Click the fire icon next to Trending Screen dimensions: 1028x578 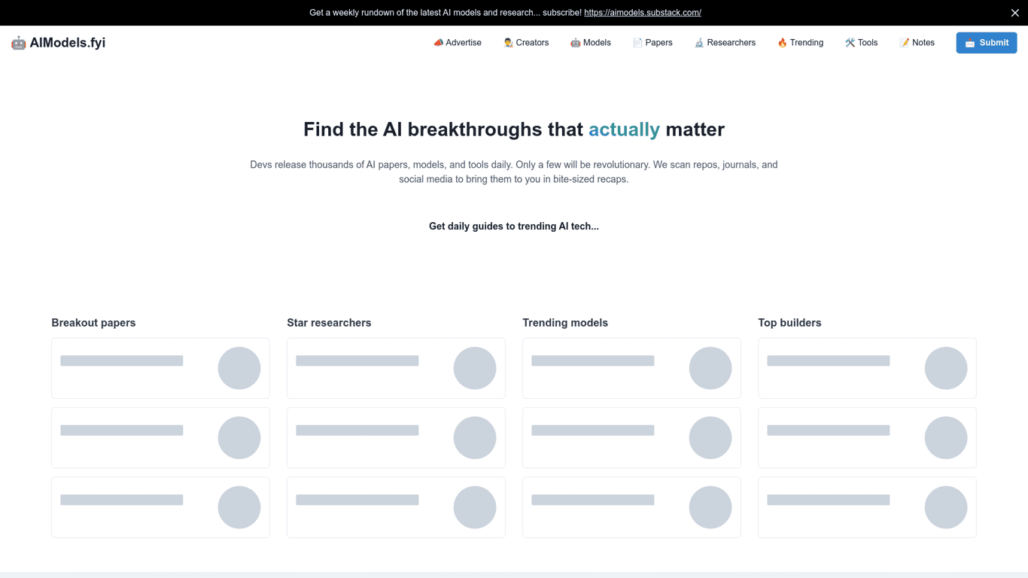click(782, 43)
